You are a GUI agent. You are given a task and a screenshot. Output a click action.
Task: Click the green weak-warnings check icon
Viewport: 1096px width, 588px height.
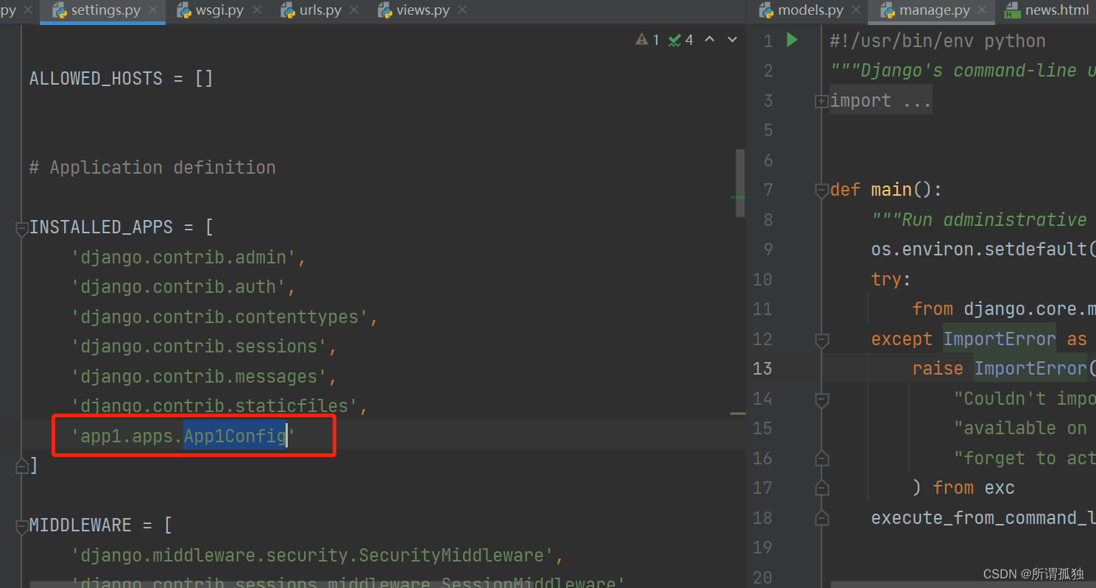pos(674,40)
